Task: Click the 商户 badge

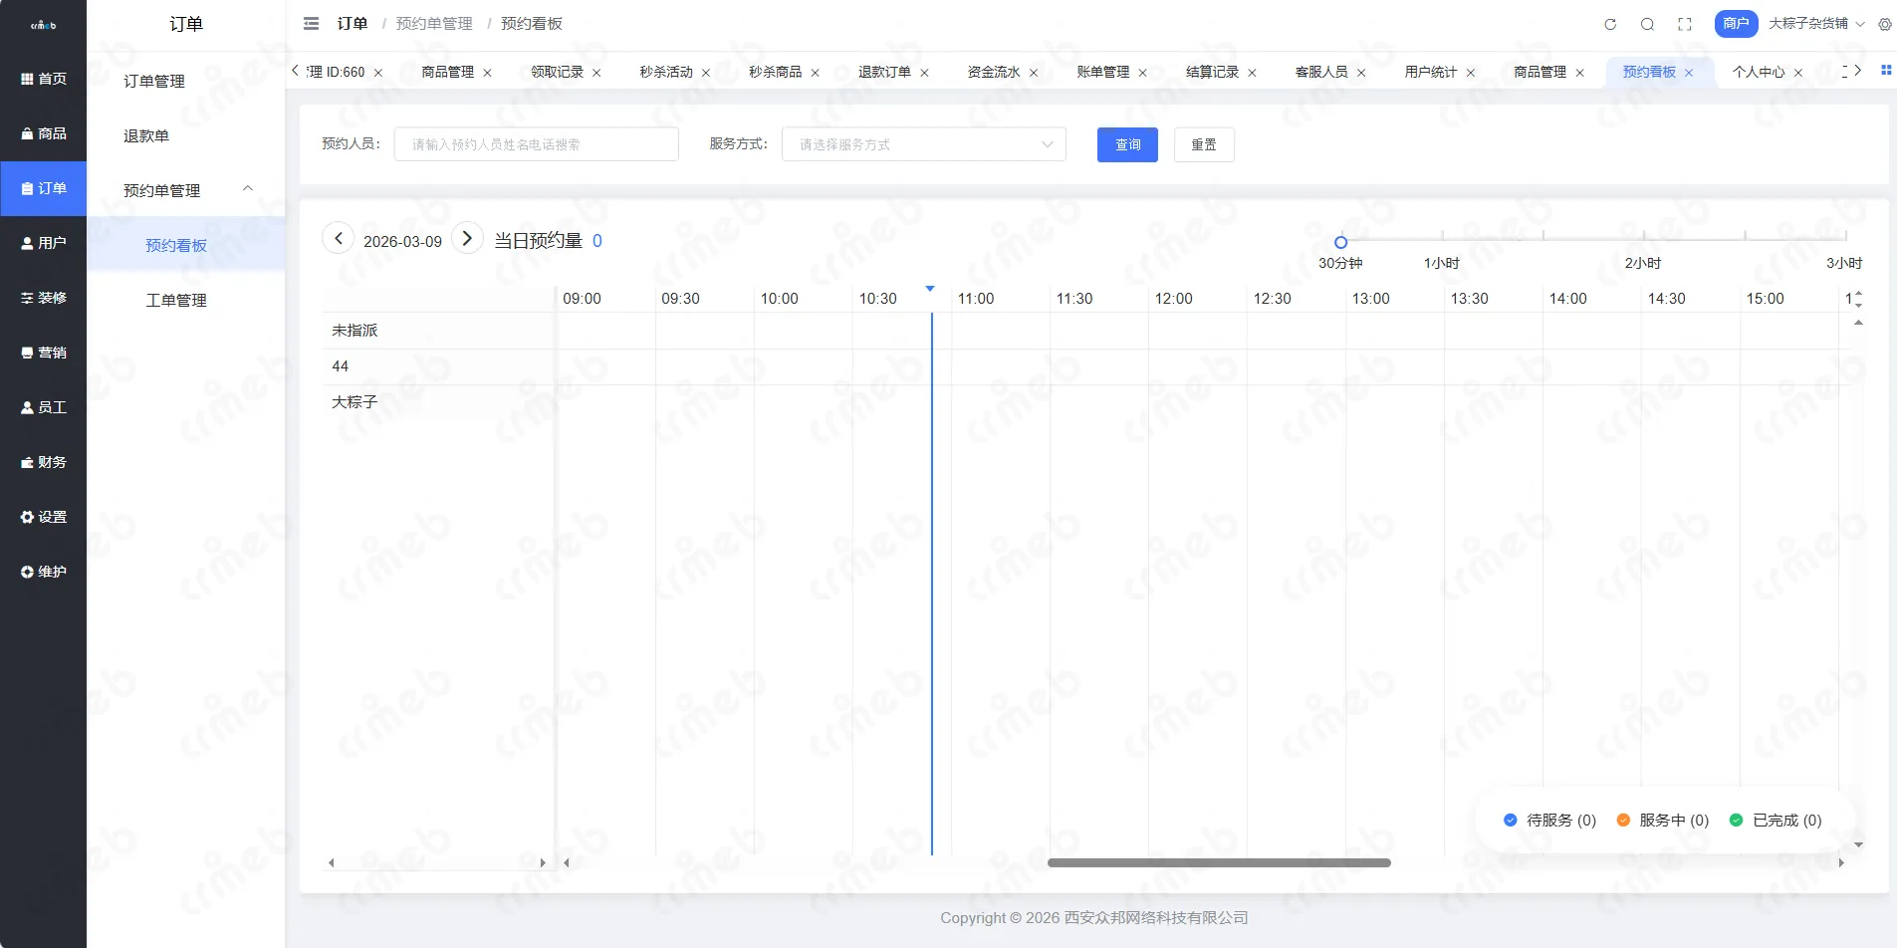Action: pyautogui.click(x=1736, y=24)
